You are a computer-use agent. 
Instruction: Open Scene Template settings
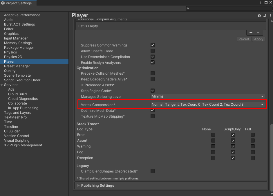(17, 75)
